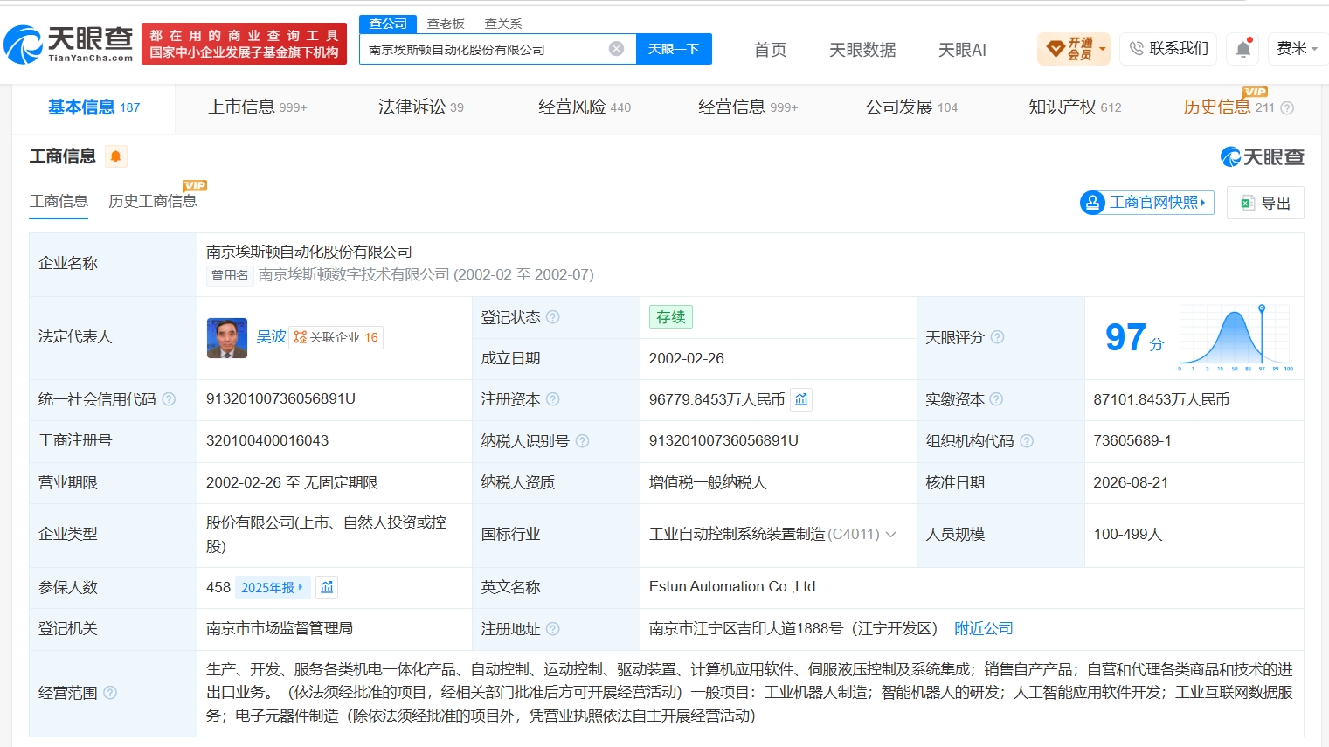
Task: Click help icon beside 经营范围
Action: coord(110,693)
